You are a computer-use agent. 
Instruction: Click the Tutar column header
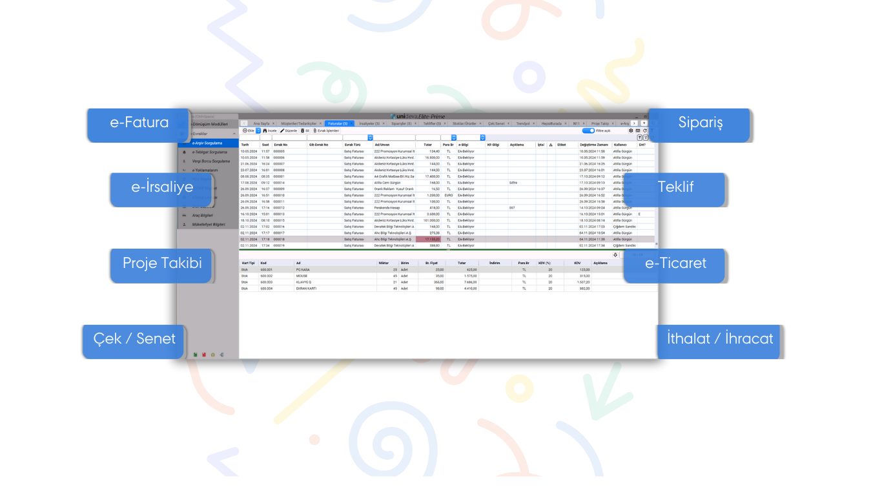(427, 145)
